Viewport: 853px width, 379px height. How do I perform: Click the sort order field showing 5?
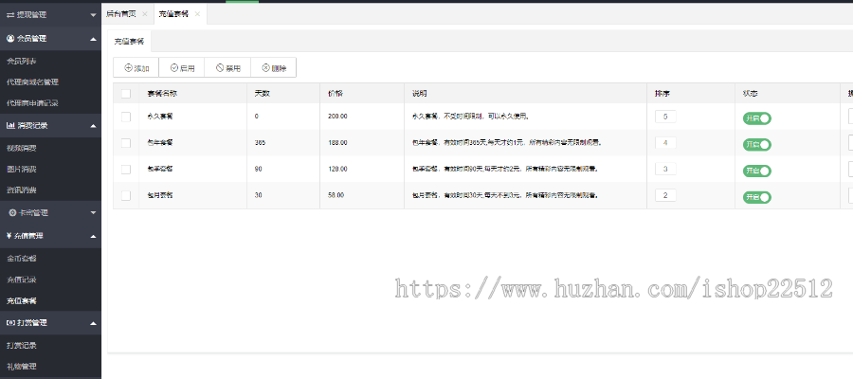(x=666, y=117)
